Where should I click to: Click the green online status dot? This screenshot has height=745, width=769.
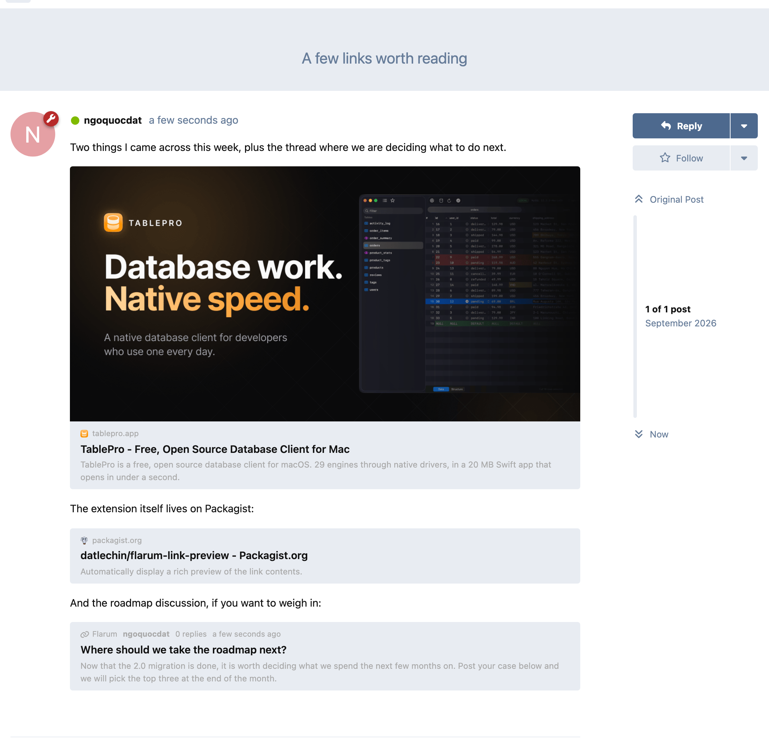click(x=75, y=121)
